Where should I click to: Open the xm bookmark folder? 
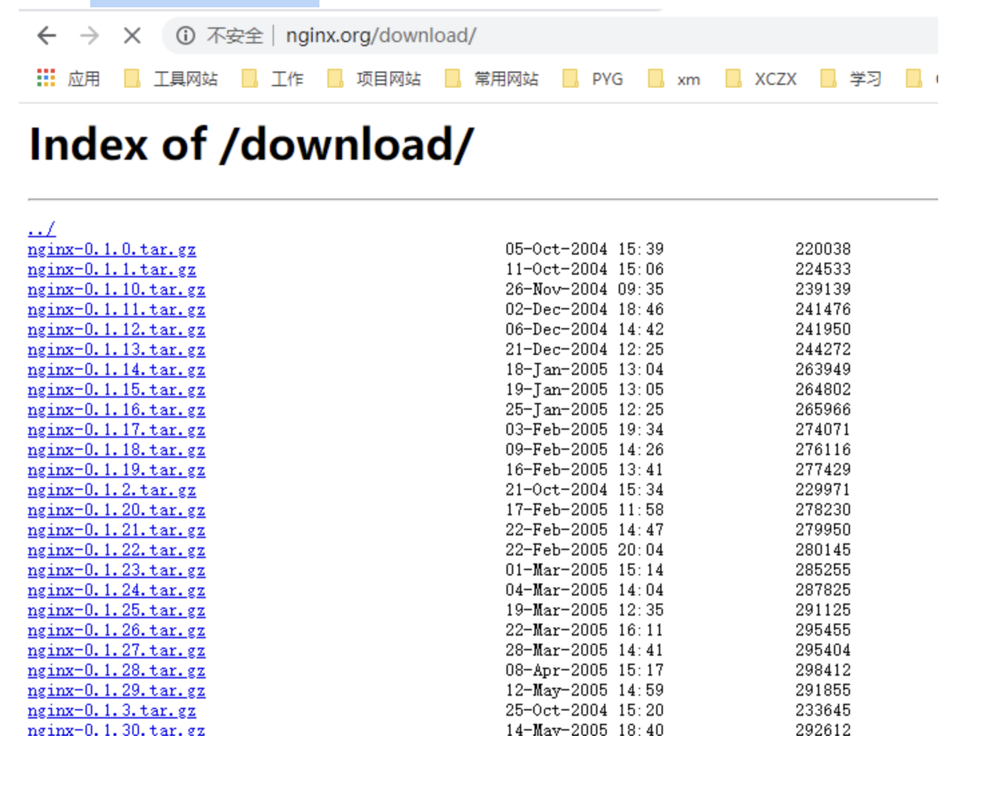point(674,79)
